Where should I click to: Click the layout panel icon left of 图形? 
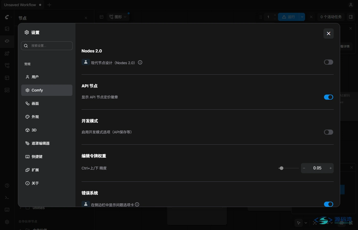102,17
